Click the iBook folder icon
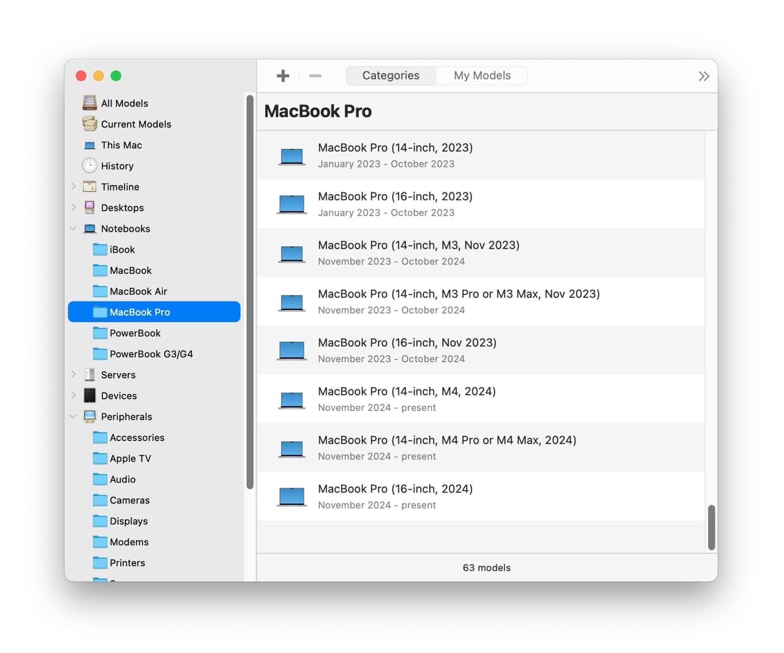 [x=100, y=249]
